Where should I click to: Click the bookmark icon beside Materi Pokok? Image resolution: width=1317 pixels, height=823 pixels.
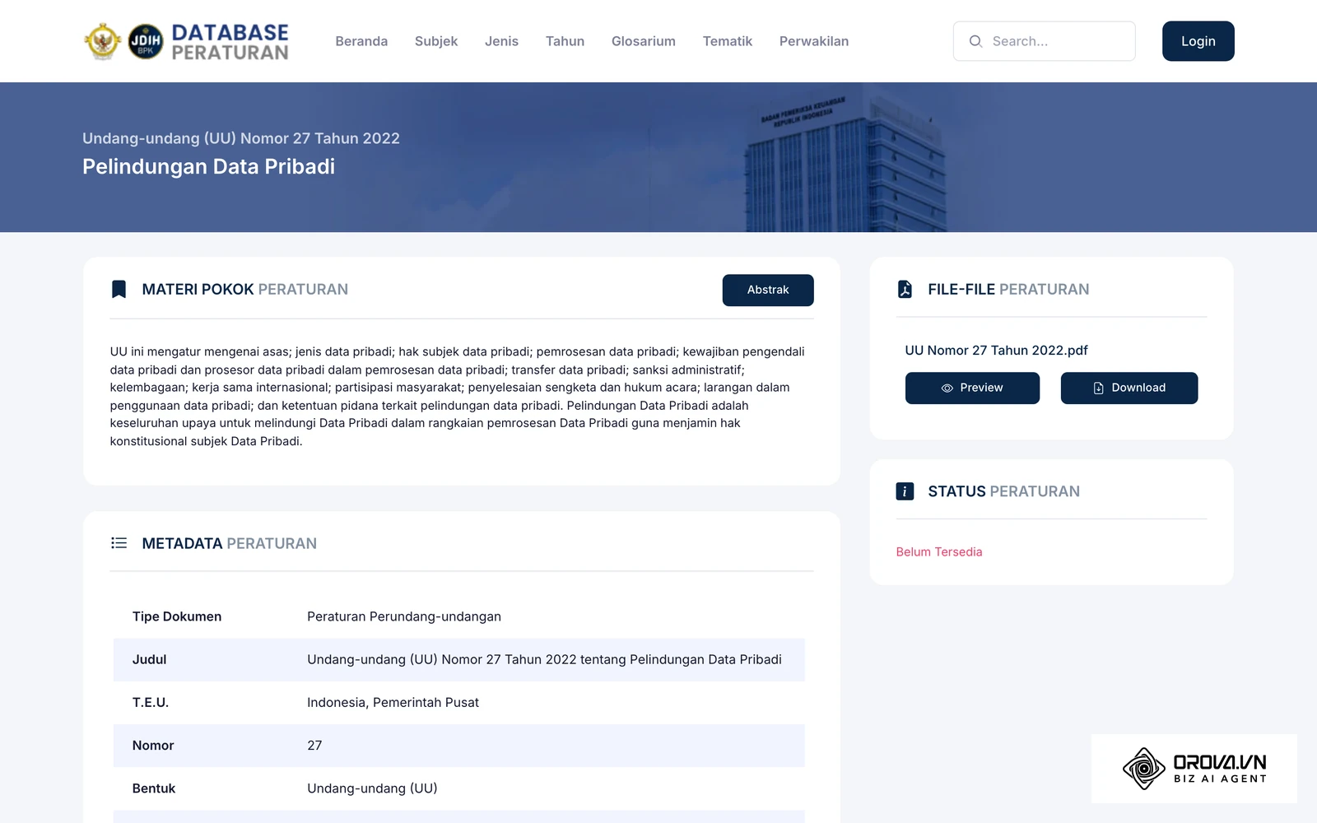[119, 289]
